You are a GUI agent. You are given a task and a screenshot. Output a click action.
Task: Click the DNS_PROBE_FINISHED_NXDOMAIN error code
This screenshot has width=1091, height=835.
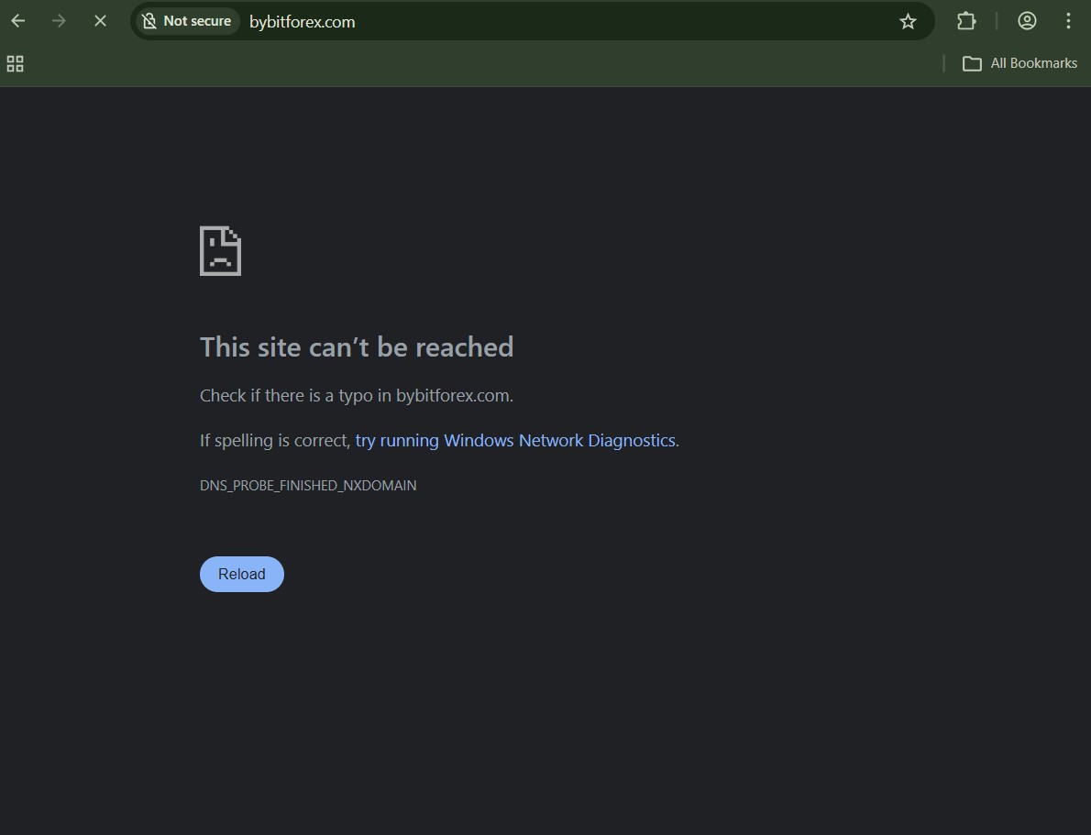pyautogui.click(x=308, y=486)
